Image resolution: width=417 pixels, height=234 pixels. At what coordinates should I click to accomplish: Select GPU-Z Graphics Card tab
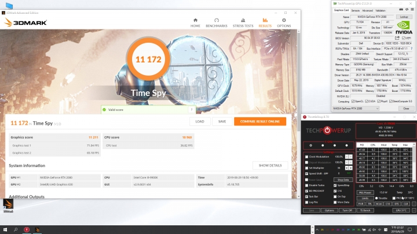tap(341, 10)
